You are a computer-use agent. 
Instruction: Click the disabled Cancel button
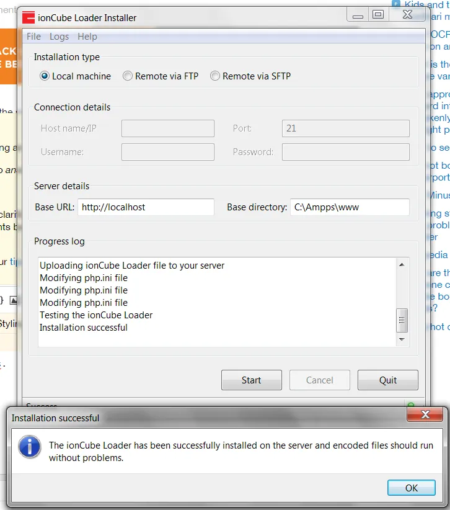point(320,380)
